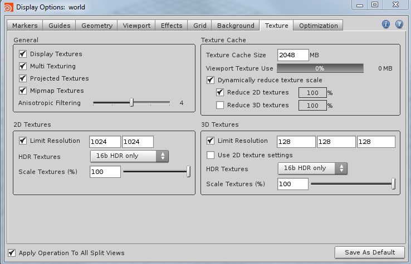Click the Reduce 2D textures percent field

pos(312,93)
